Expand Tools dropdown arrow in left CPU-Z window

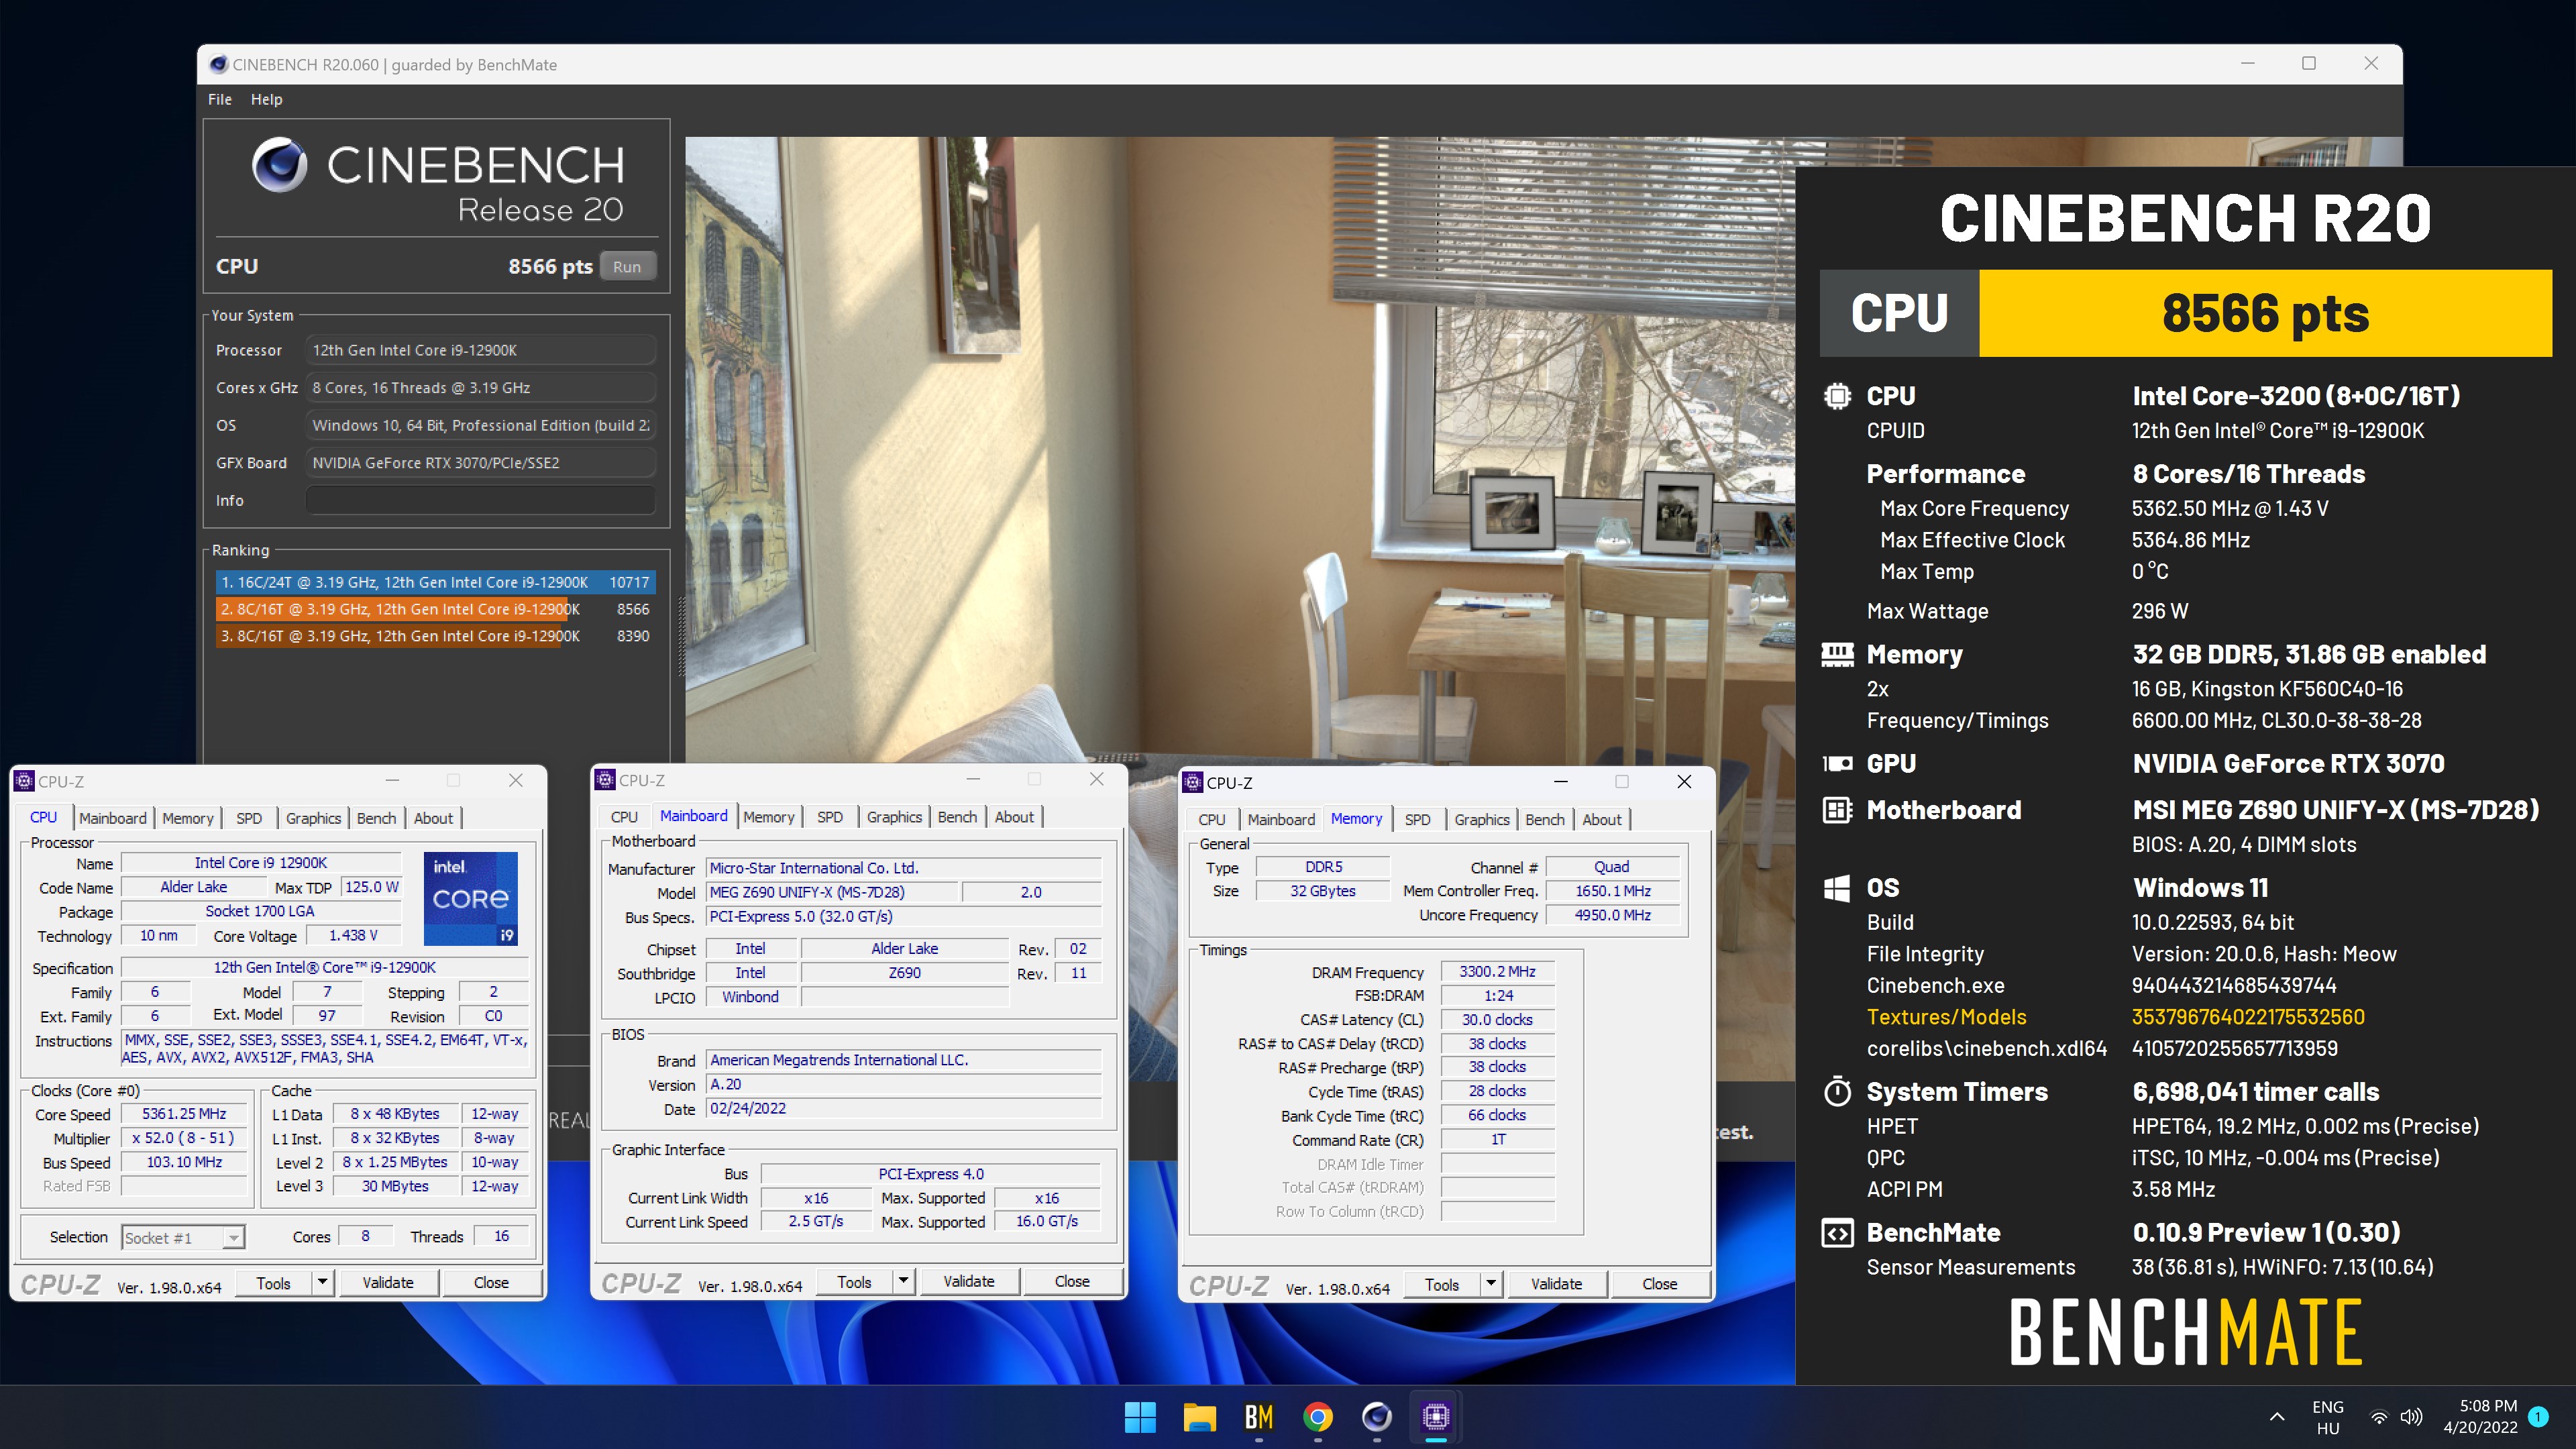322,1283
